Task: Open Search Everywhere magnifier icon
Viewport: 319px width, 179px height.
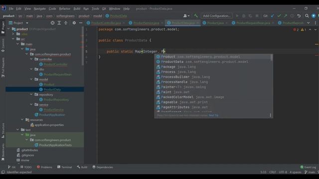Action: (307, 15)
